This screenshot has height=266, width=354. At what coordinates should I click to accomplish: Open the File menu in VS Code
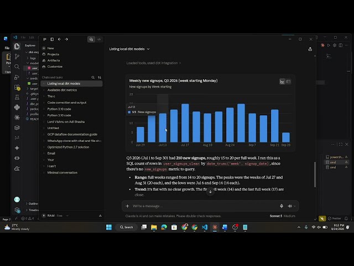pyautogui.click(x=23, y=37)
